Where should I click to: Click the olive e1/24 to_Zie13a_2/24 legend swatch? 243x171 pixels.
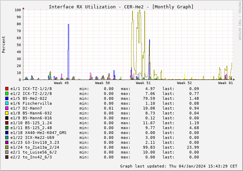(x=7, y=147)
